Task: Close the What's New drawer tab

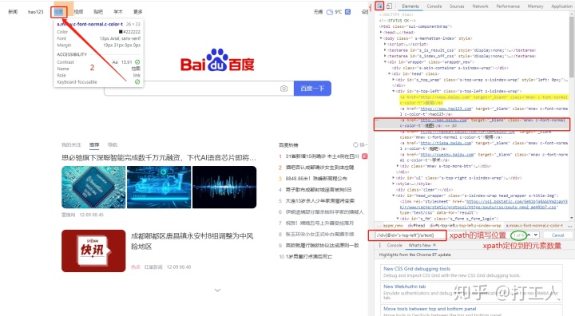Action: pos(434,245)
